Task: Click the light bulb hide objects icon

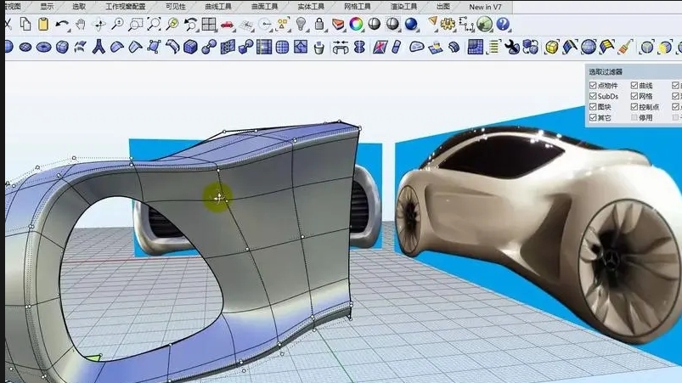Action: point(301,25)
